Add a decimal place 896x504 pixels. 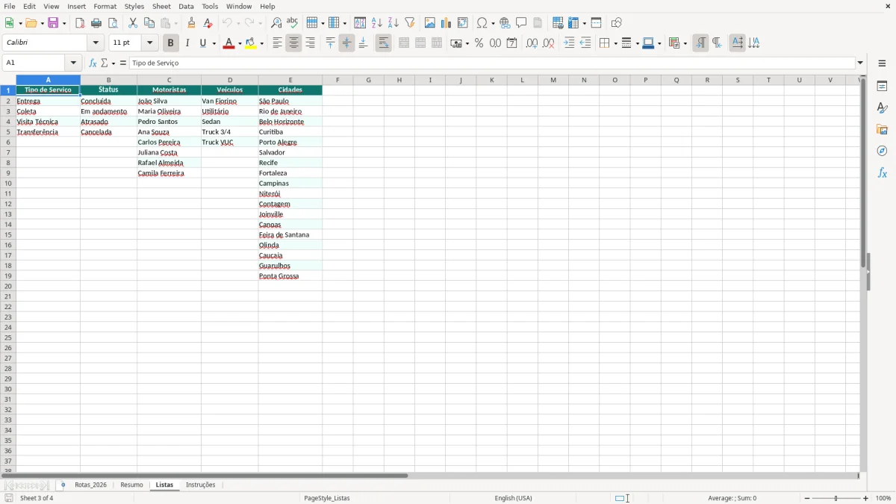coord(532,43)
